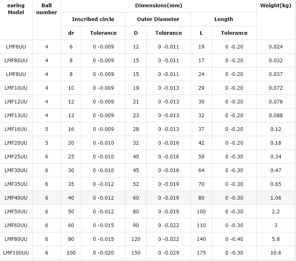Viewport: 296px width, 261px height.
Task: Click the dr column header
Action: [71, 33]
